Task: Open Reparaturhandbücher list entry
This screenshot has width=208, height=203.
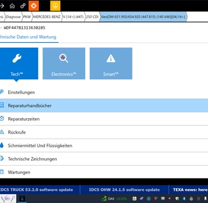Action: 104,105
